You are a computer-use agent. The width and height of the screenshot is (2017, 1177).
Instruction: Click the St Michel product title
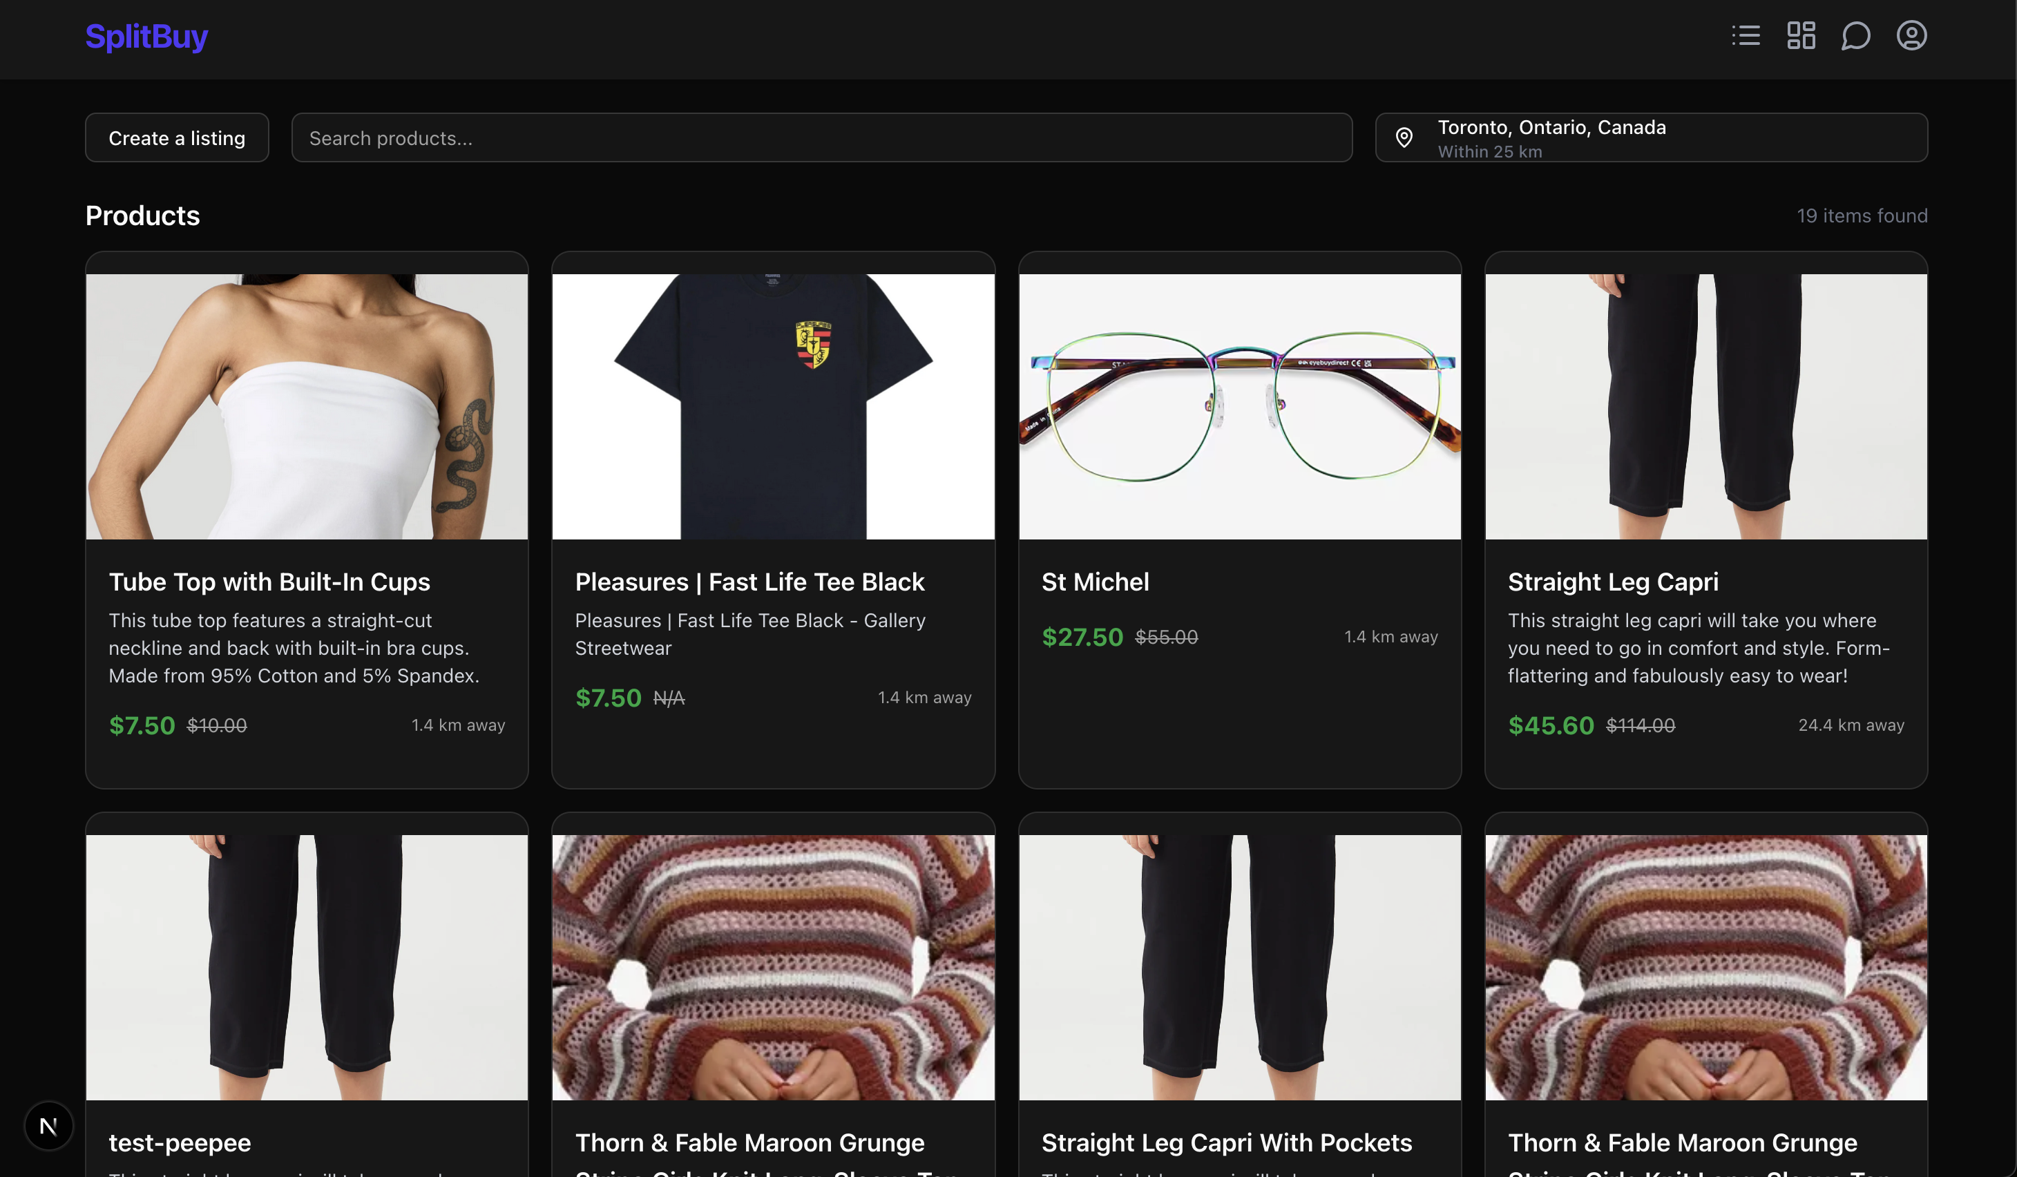(1095, 582)
